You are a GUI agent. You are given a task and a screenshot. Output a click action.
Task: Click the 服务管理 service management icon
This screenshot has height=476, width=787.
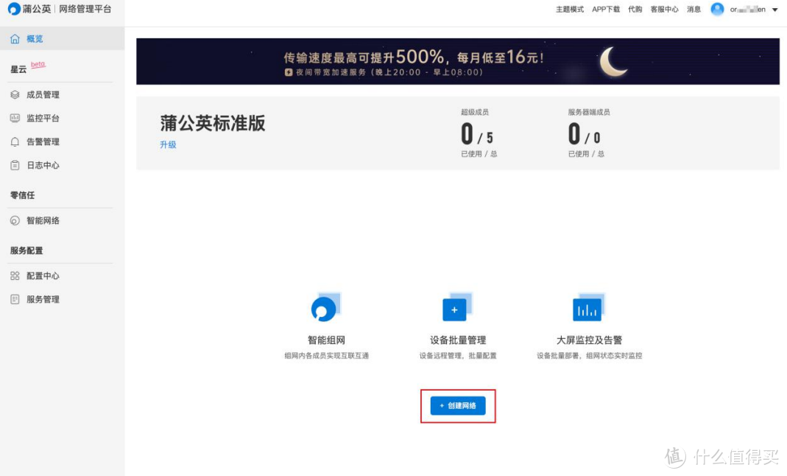tap(14, 299)
